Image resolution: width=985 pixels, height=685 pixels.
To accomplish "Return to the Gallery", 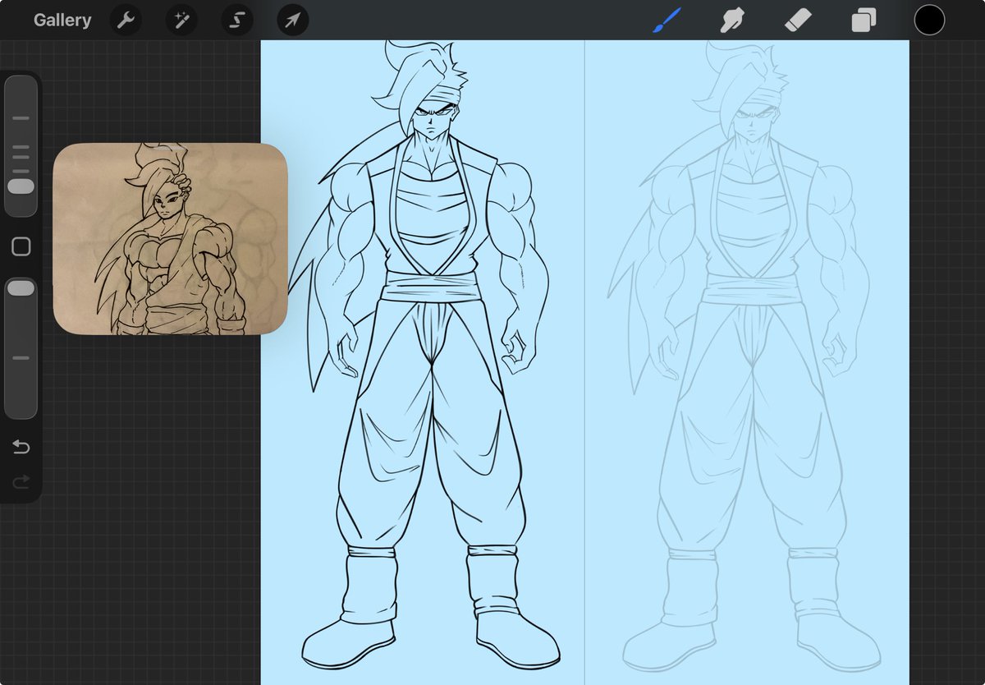I will [x=62, y=21].
